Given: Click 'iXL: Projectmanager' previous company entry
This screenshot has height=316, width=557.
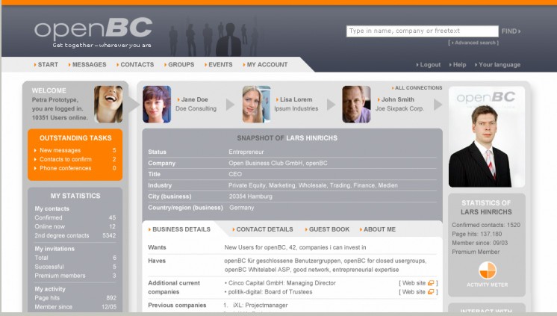Looking at the screenshot, I should 261,306.
